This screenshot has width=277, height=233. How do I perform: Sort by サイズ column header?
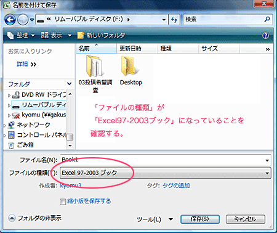tap(219, 49)
